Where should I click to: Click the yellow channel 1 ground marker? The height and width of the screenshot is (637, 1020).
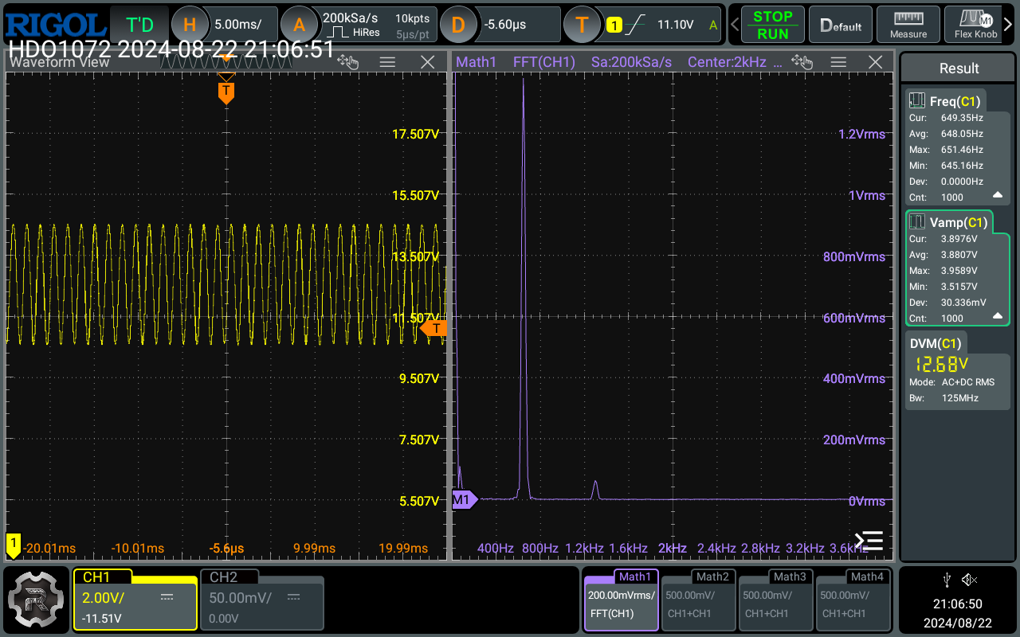pos(13,546)
